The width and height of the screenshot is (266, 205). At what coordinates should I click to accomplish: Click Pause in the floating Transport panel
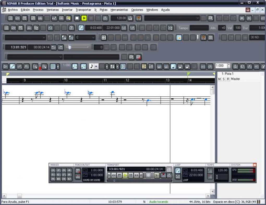tap(131, 175)
